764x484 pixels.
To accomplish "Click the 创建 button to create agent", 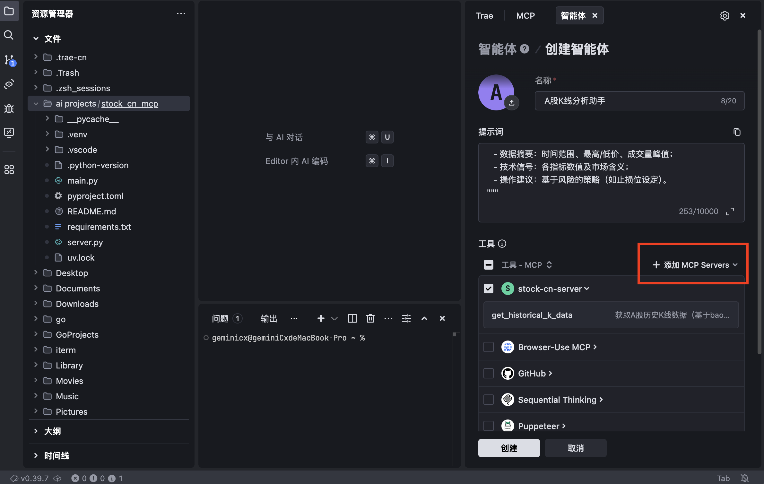I will click(x=509, y=448).
